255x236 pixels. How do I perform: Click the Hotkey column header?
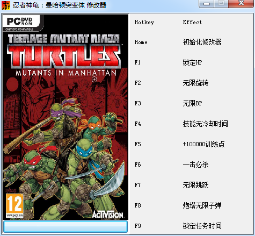pyautogui.click(x=144, y=23)
